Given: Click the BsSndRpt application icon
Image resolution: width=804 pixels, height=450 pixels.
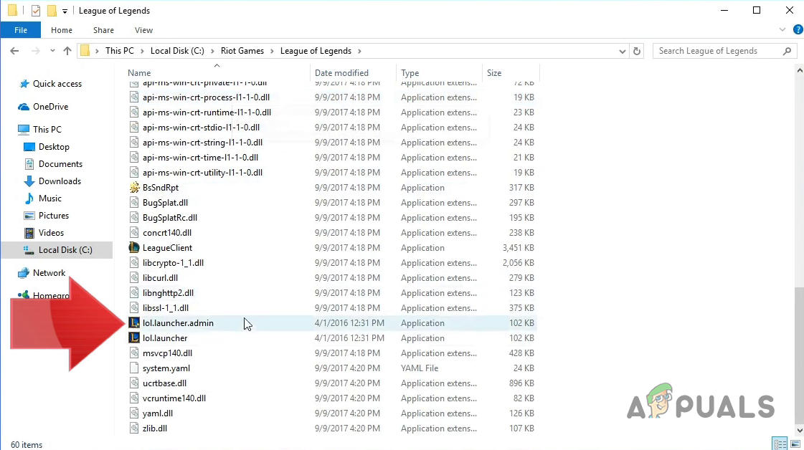Looking at the screenshot, I should [134, 188].
